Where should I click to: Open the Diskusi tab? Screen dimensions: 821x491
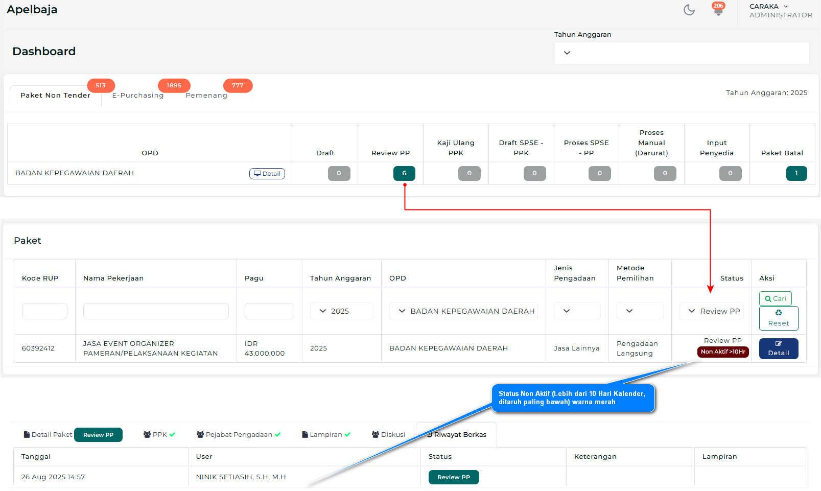click(388, 435)
